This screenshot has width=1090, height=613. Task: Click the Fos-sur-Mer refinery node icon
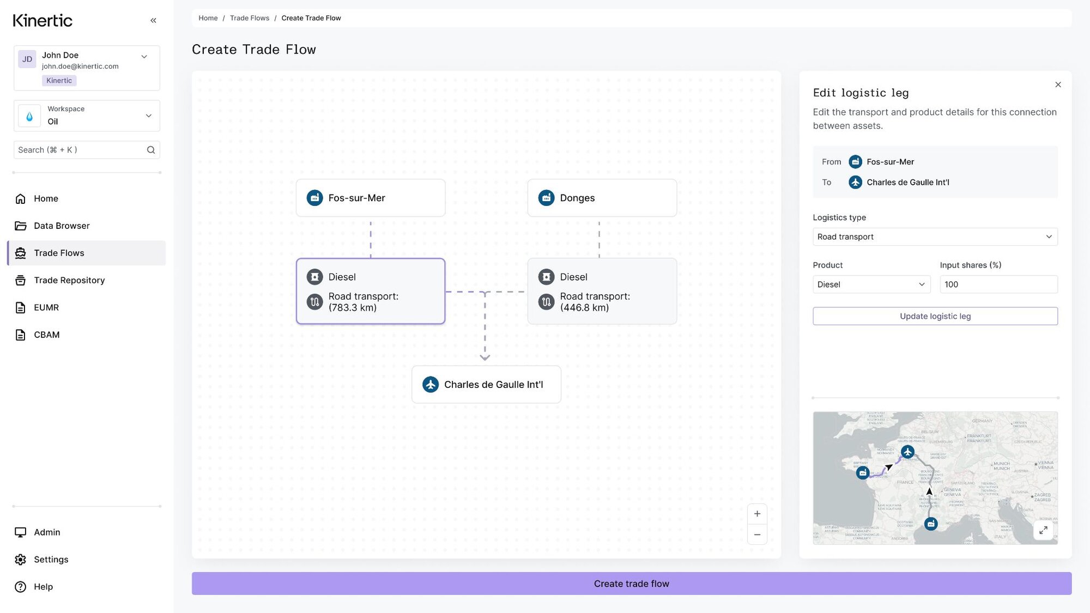pyautogui.click(x=314, y=198)
